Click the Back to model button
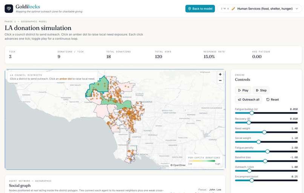The image size is (304, 193). click(200, 9)
